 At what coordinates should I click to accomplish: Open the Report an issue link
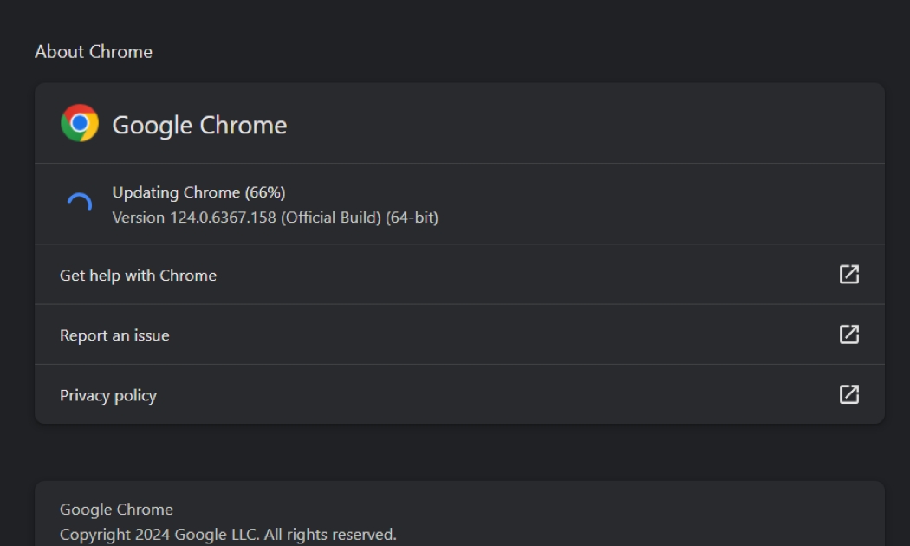(114, 335)
